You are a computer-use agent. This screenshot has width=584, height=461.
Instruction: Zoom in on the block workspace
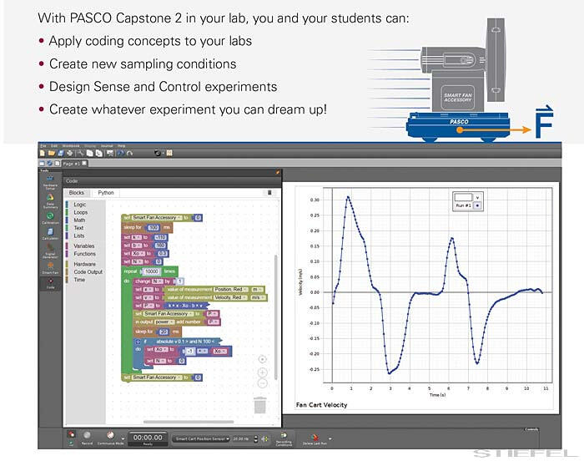point(262,372)
